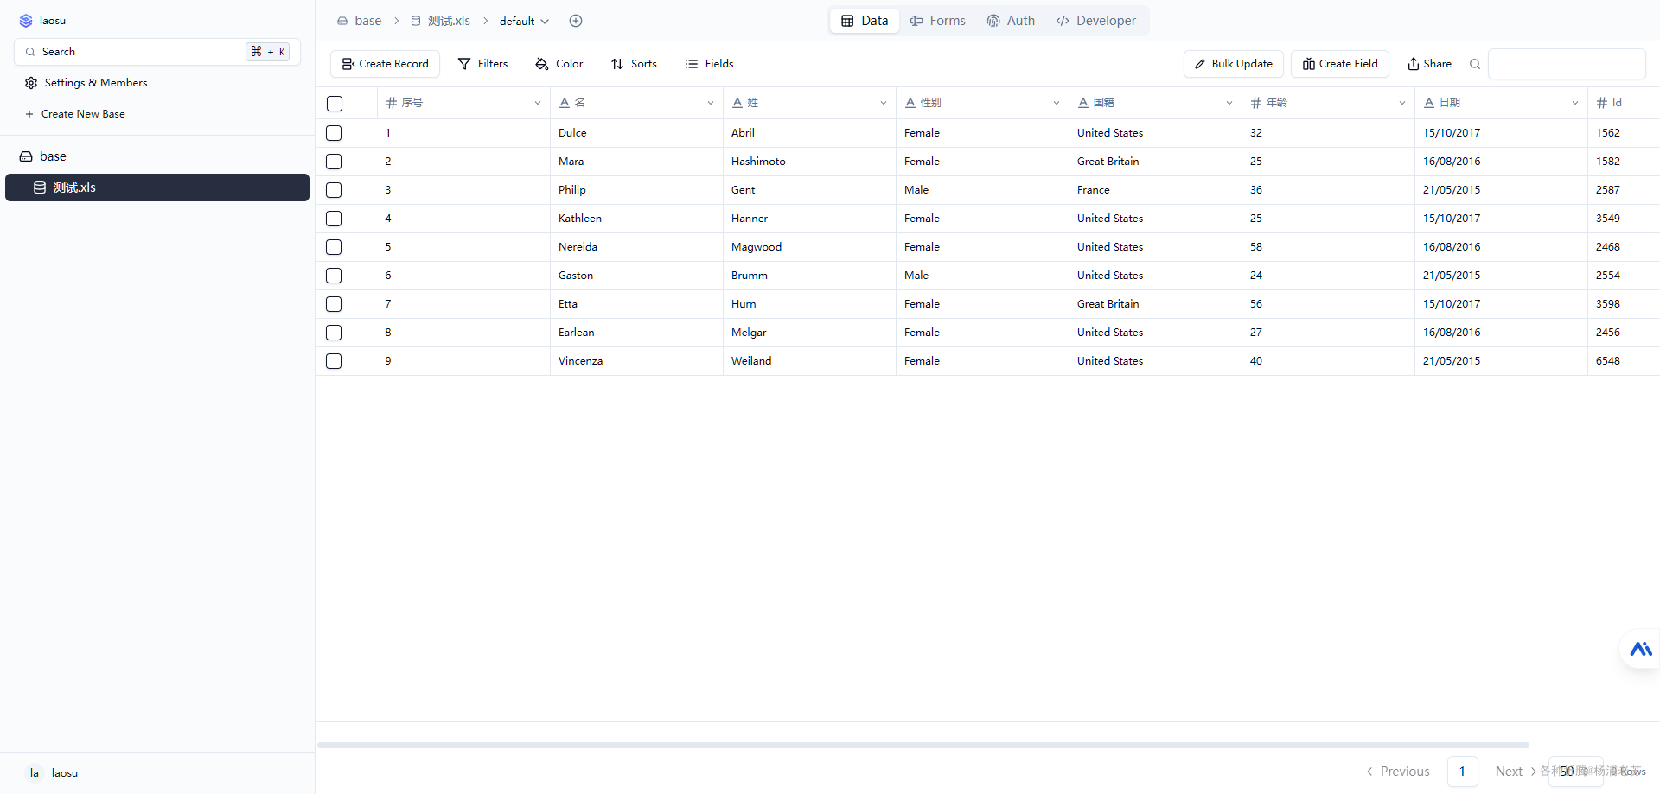Click the 名 column header
1660x794 pixels.
[x=636, y=103]
